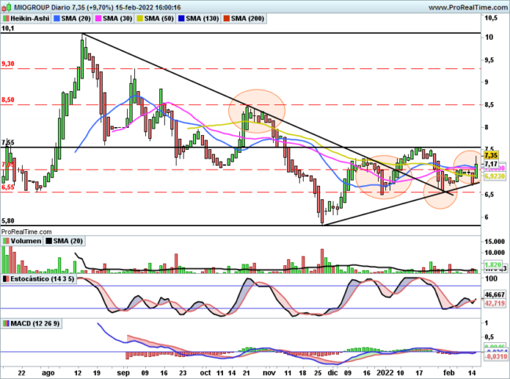This screenshot has width=510, height=379.
Task: Select the SMA (50) yellow legend item
Action: [155, 19]
